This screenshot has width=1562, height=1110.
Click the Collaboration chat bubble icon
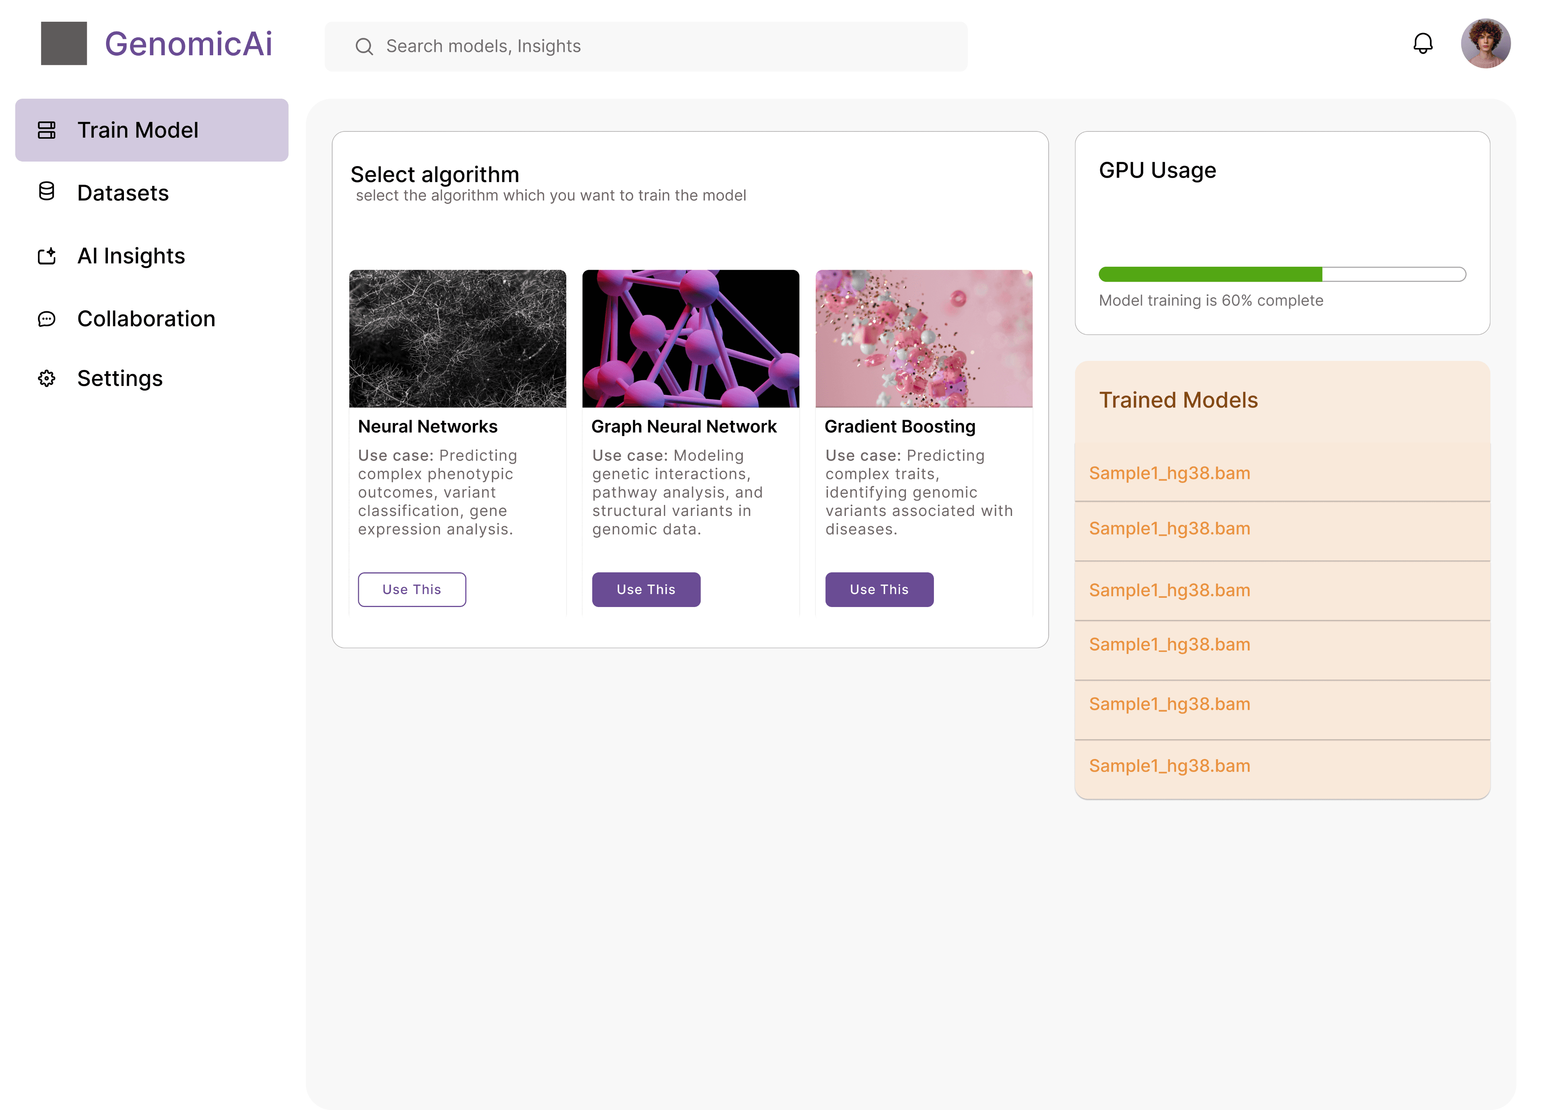[47, 319]
